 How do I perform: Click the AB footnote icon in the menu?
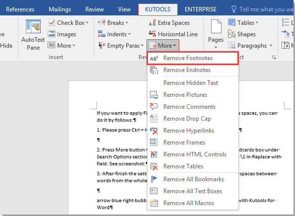coord(154,58)
